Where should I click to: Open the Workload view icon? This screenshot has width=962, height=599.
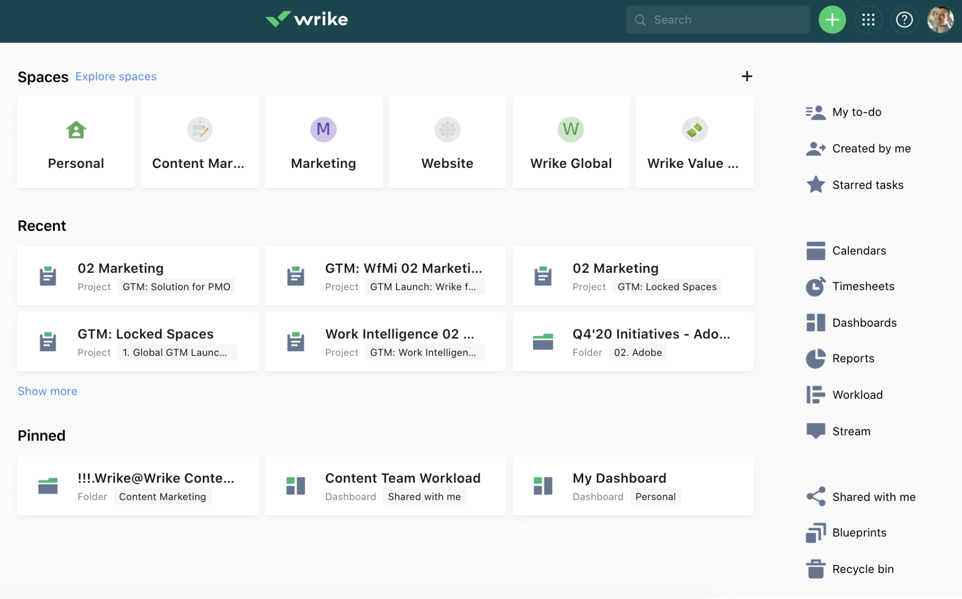pyautogui.click(x=816, y=395)
